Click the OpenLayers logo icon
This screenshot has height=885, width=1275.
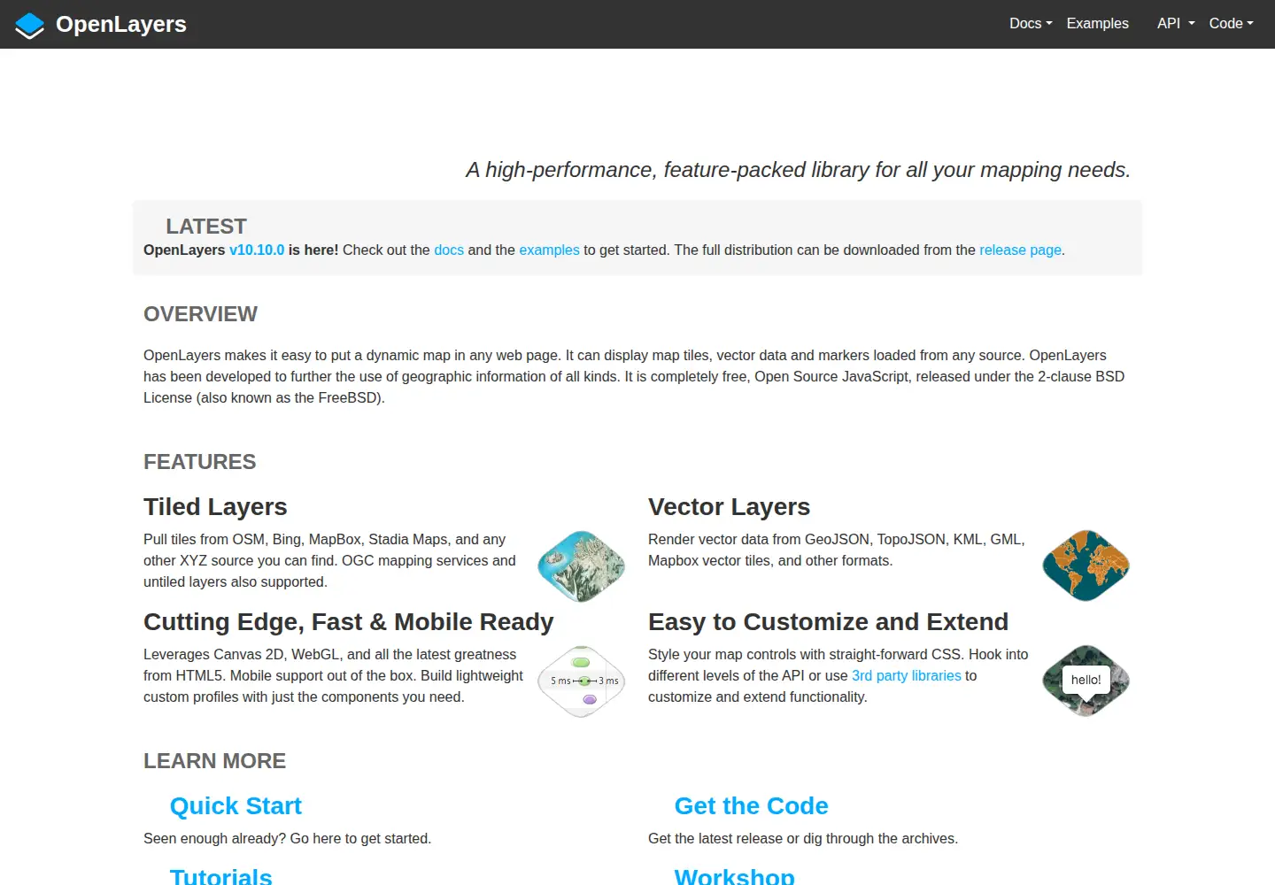click(x=29, y=26)
